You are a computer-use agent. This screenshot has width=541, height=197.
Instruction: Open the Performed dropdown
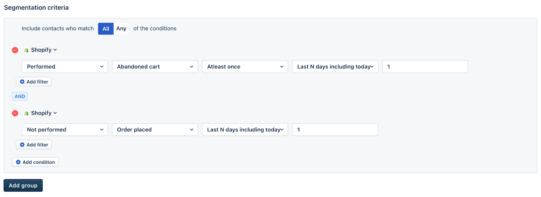65,67
